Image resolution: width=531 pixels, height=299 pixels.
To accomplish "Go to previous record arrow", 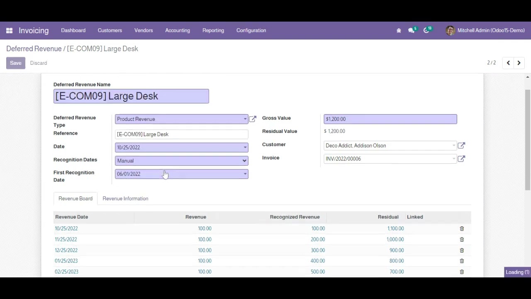I will (508, 63).
